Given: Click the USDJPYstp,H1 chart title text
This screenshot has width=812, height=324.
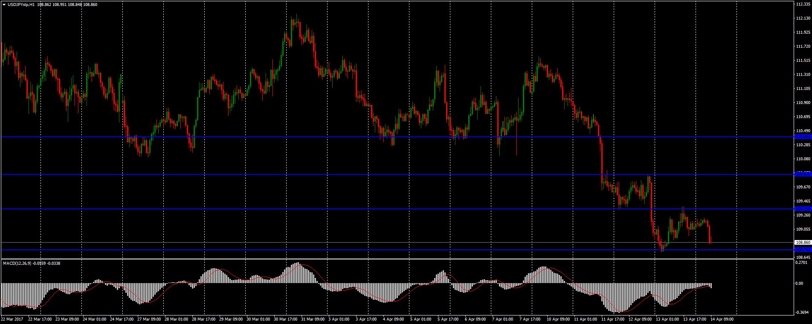Looking at the screenshot, I should click(x=21, y=4).
